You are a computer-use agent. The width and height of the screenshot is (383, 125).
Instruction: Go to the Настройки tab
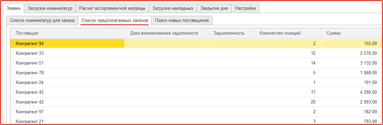[x=245, y=8]
